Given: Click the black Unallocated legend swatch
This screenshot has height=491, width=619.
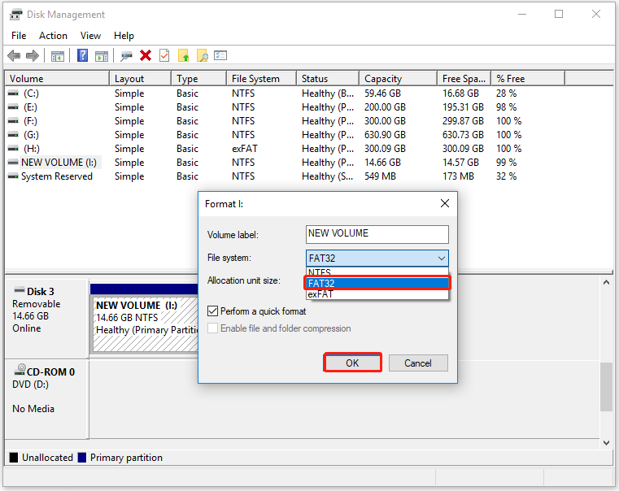Looking at the screenshot, I should 14,458.
